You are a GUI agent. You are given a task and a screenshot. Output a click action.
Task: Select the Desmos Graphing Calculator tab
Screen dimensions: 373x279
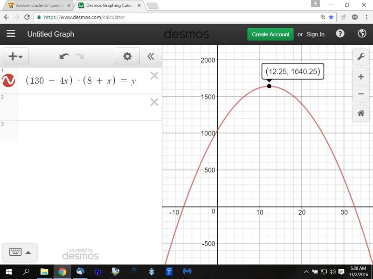[110, 6]
